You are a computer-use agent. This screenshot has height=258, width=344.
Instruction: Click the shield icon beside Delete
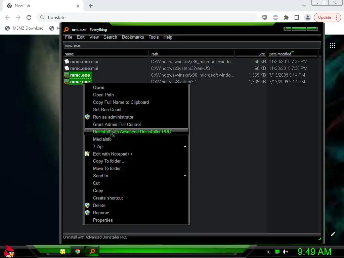[87, 205]
